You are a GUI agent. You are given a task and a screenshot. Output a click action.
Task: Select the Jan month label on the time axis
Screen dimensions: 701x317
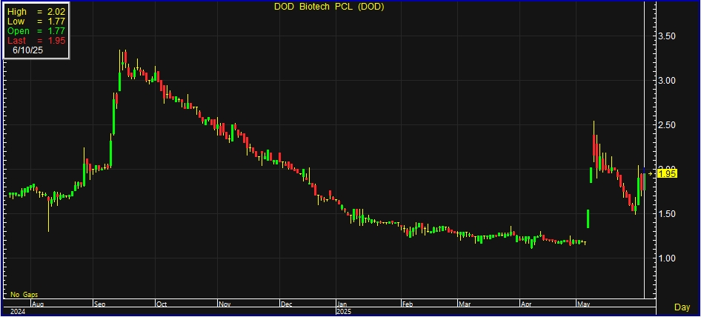(x=342, y=304)
